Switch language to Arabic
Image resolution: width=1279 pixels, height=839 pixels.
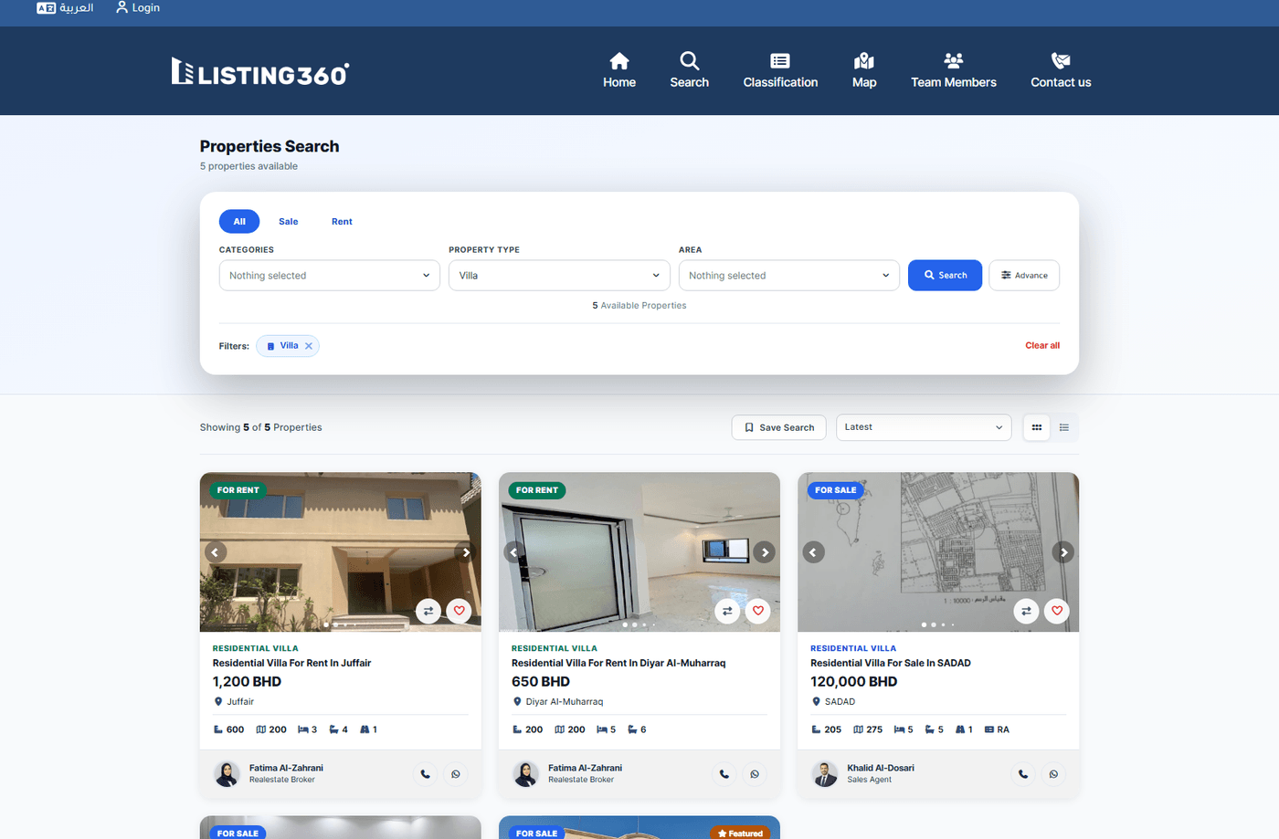click(65, 7)
